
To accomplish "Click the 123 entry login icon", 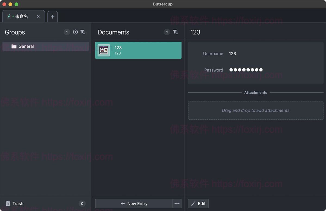I will click(x=104, y=50).
